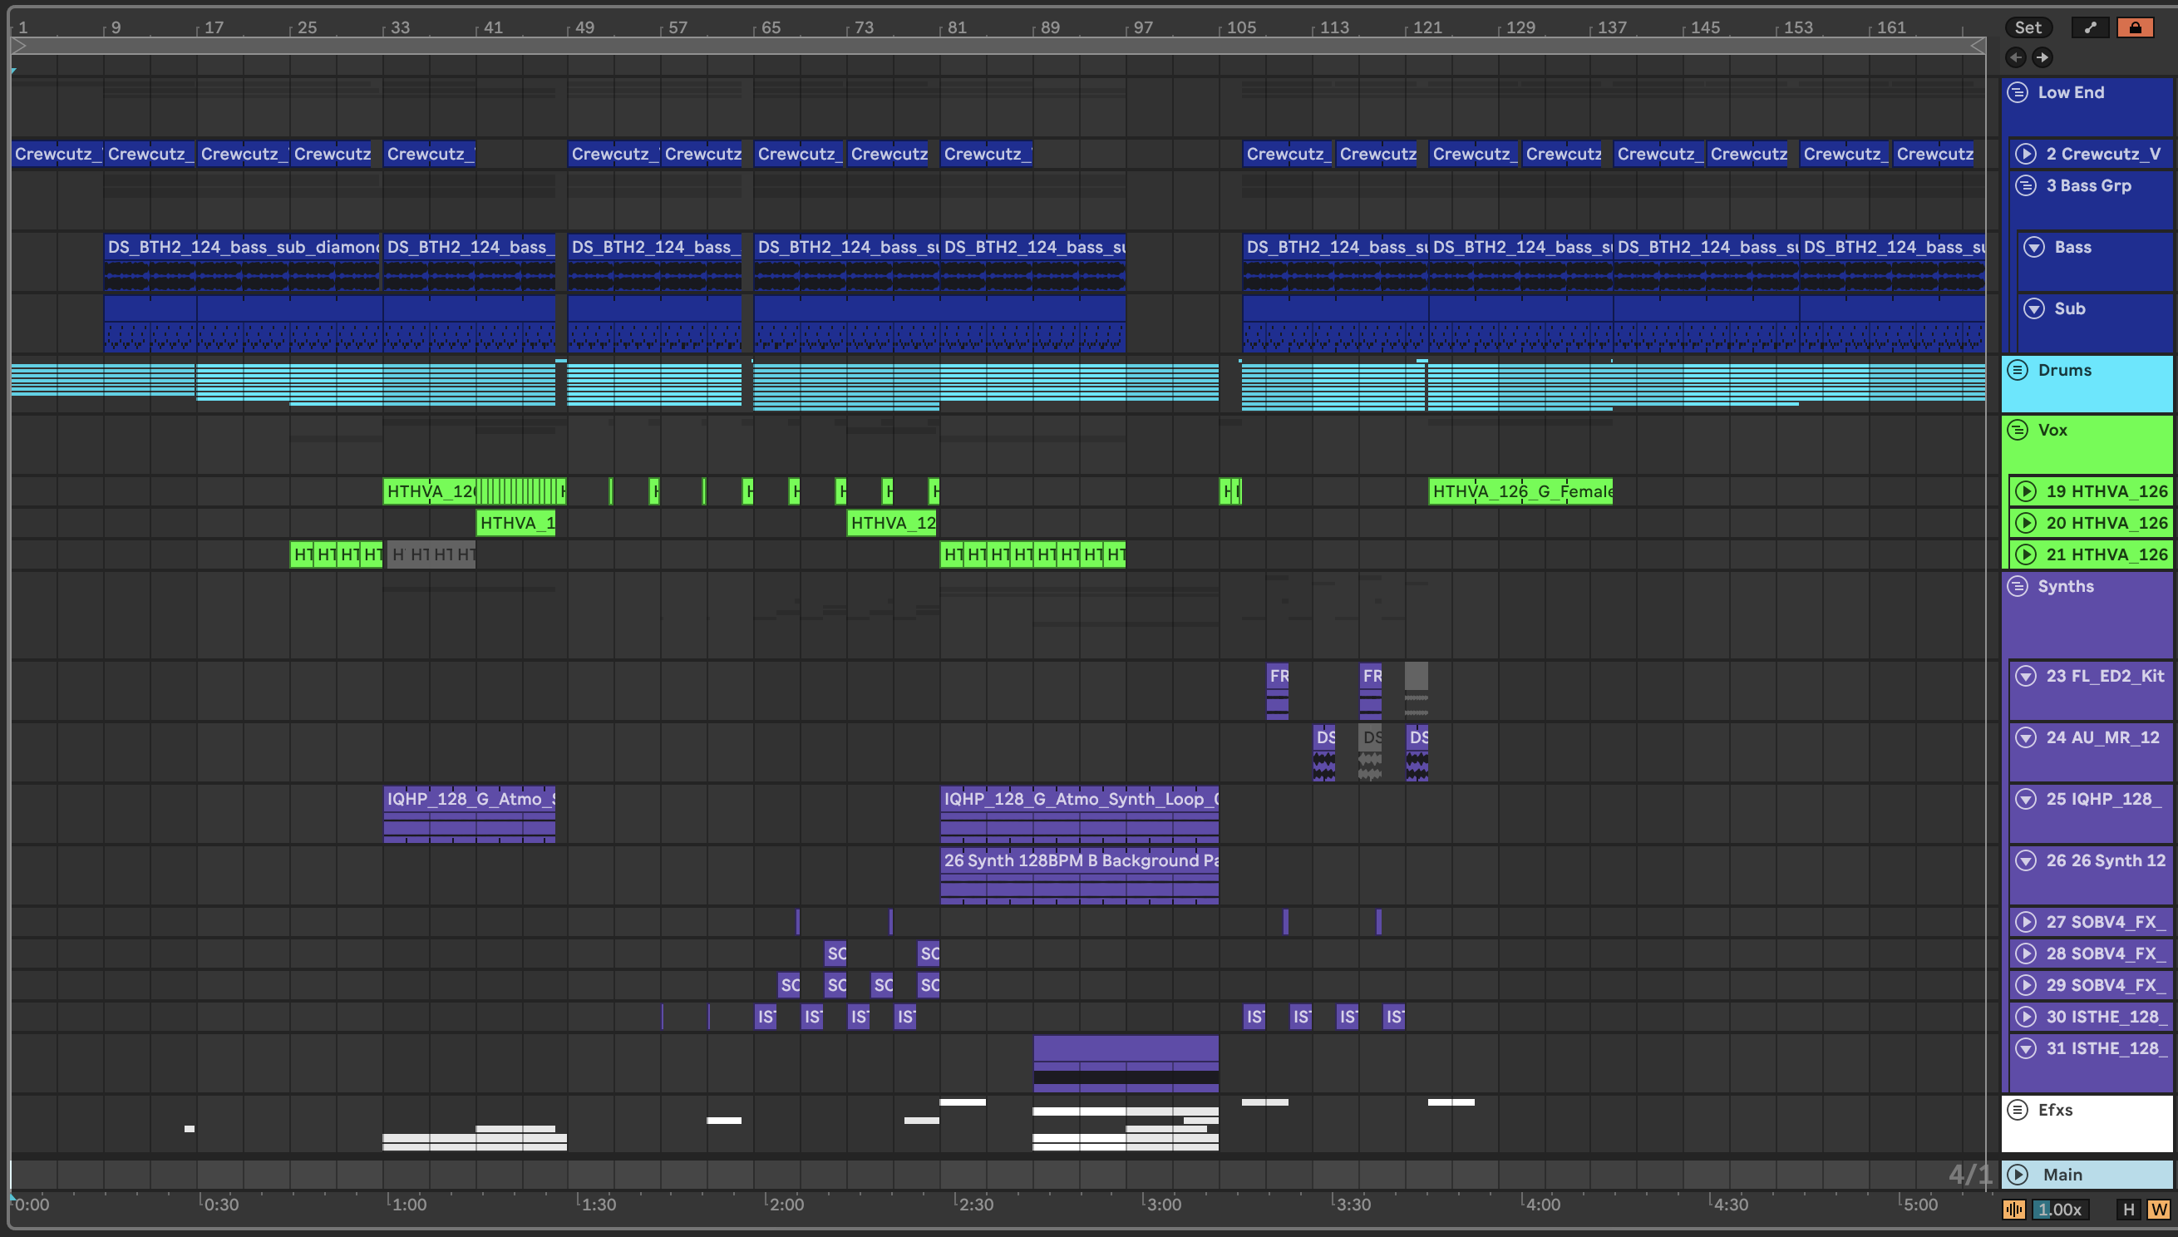
Task: Jump to the previous locator arrow
Action: point(2015,57)
